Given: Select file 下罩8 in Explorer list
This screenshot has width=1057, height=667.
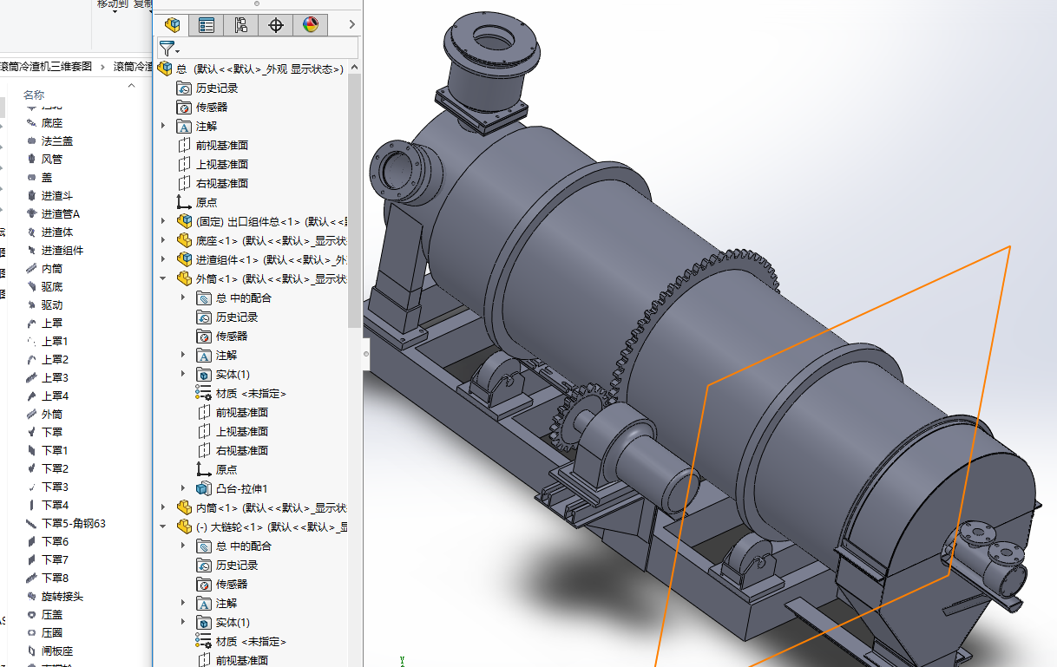Looking at the screenshot, I should pos(55,578).
